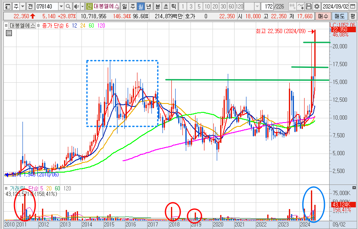This screenshot has height=229, width=358.
Task: Select the 일 daily chart period
Action: (124, 6)
